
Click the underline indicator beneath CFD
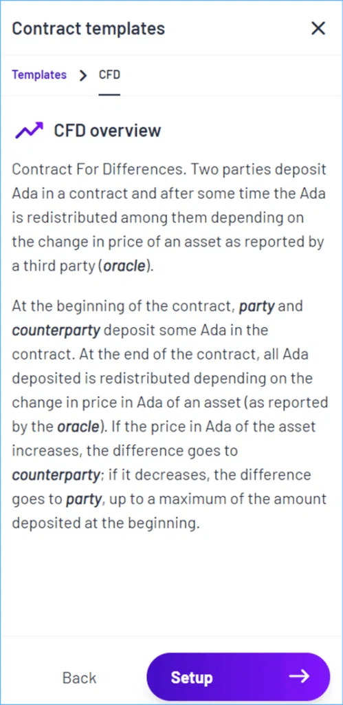109,94
